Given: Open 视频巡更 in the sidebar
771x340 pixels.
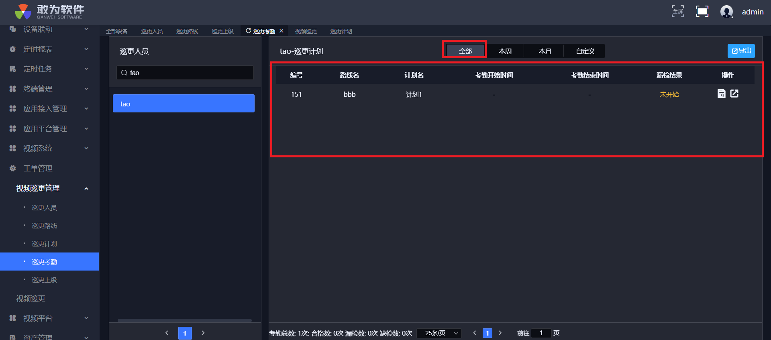Looking at the screenshot, I should pos(31,299).
